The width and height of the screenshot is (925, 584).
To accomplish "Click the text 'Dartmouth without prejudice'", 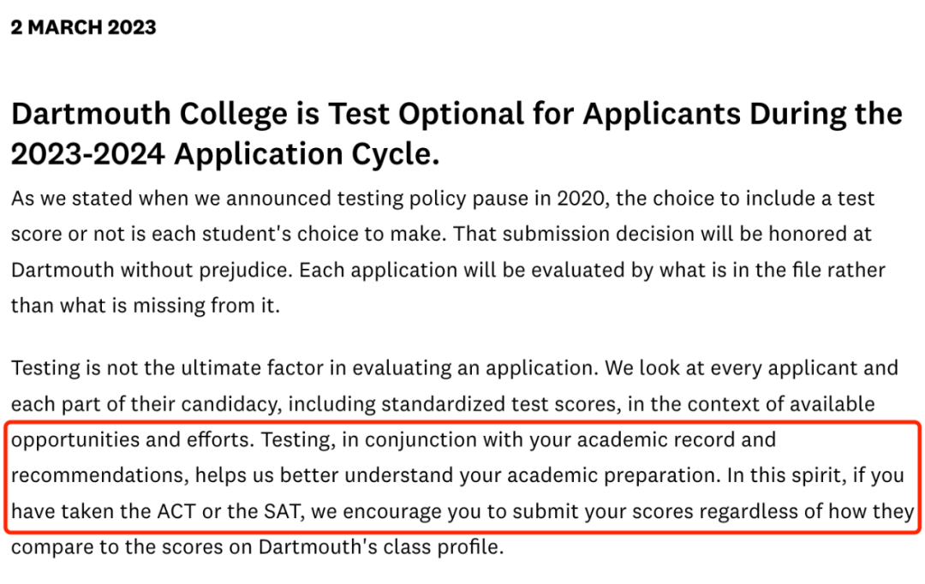I will [152, 271].
